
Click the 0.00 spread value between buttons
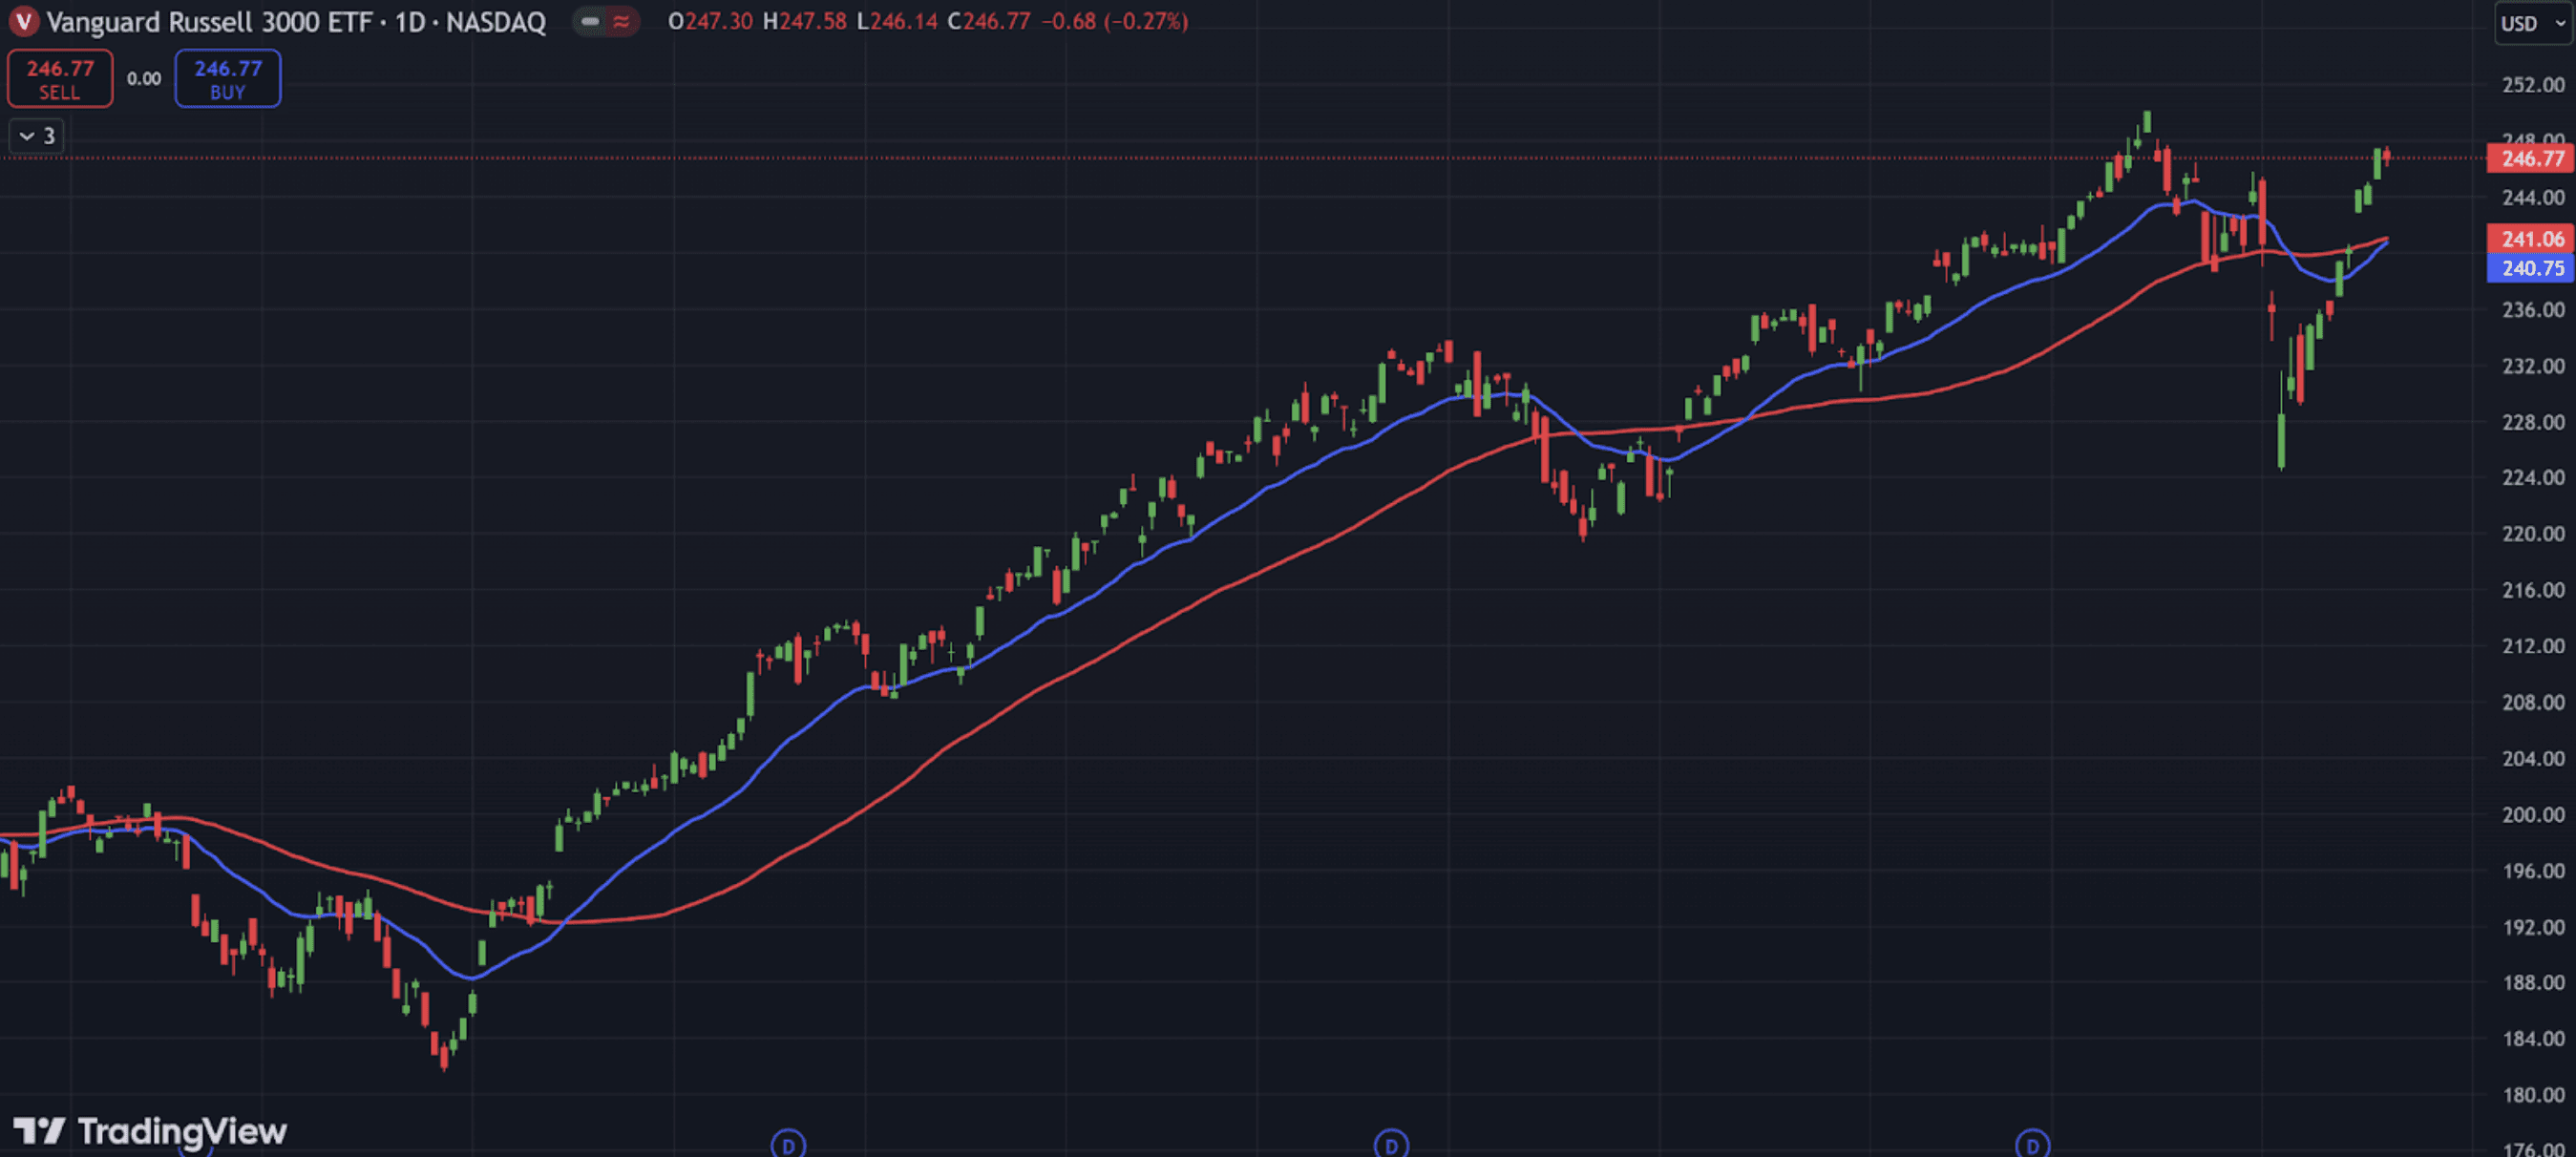pos(144,79)
